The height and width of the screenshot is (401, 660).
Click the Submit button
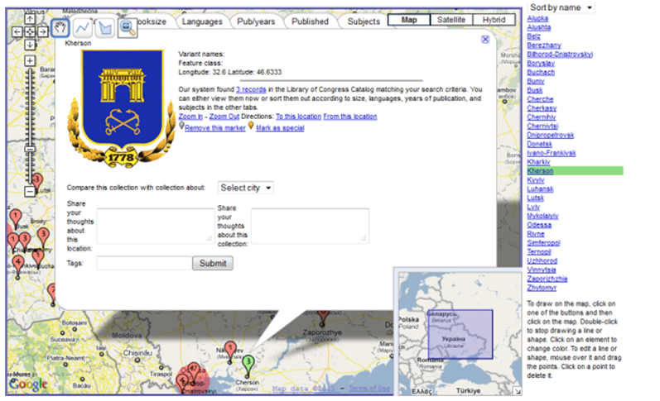point(213,263)
